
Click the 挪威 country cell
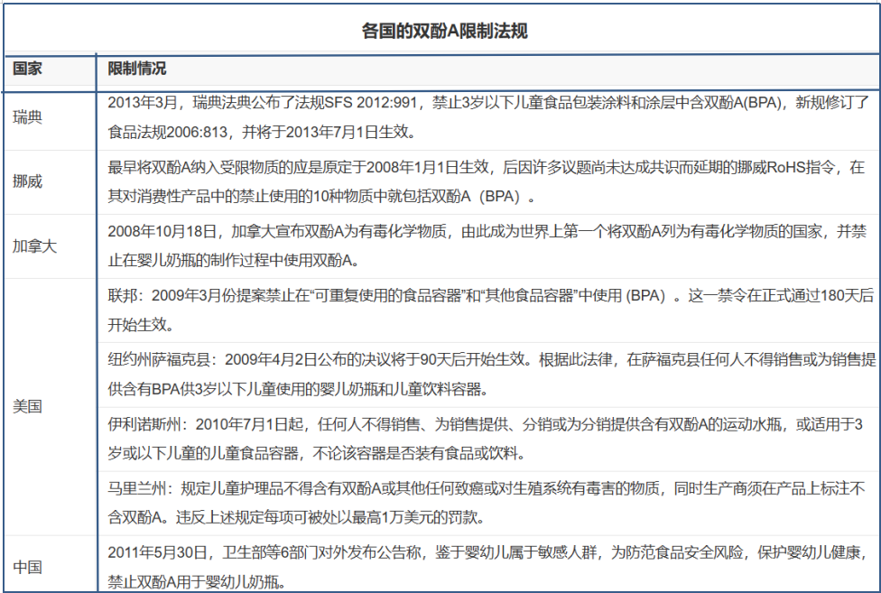coord(28,181)
